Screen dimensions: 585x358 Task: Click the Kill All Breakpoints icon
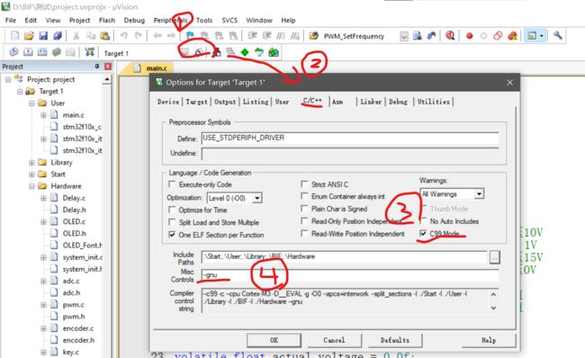tap(512, 36)
